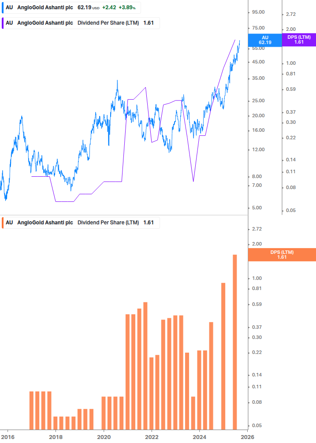Viewport: 316px width, 443px height.
Task: Click the orange DPS (LTM) axis tag
Action: [282, 254]
